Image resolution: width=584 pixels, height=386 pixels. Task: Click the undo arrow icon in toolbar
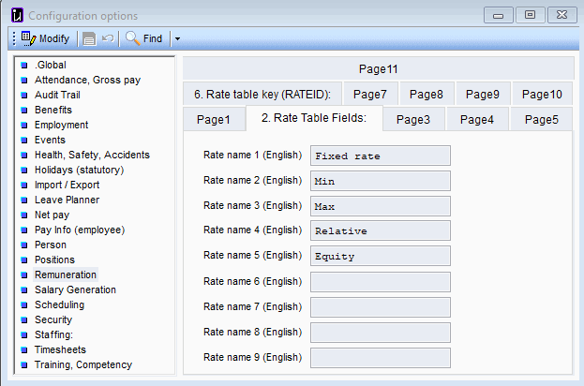(x=107, y=38)
